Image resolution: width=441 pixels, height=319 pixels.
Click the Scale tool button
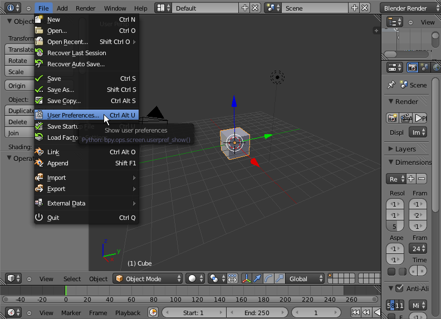click(x=19, y=72)
